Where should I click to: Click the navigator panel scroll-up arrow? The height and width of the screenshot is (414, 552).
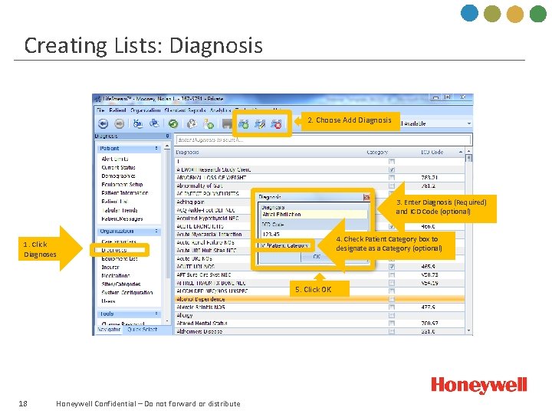[167, 146]
